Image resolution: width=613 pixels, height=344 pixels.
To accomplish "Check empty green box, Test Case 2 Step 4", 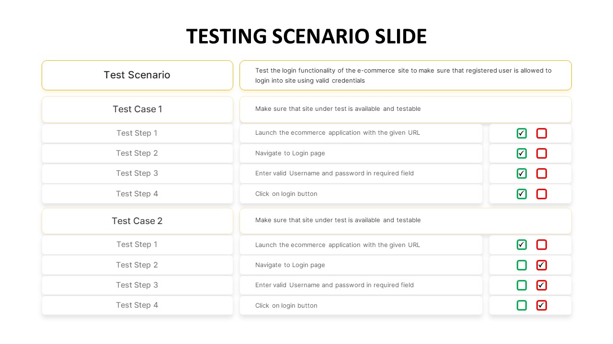I will click(522, 305).
